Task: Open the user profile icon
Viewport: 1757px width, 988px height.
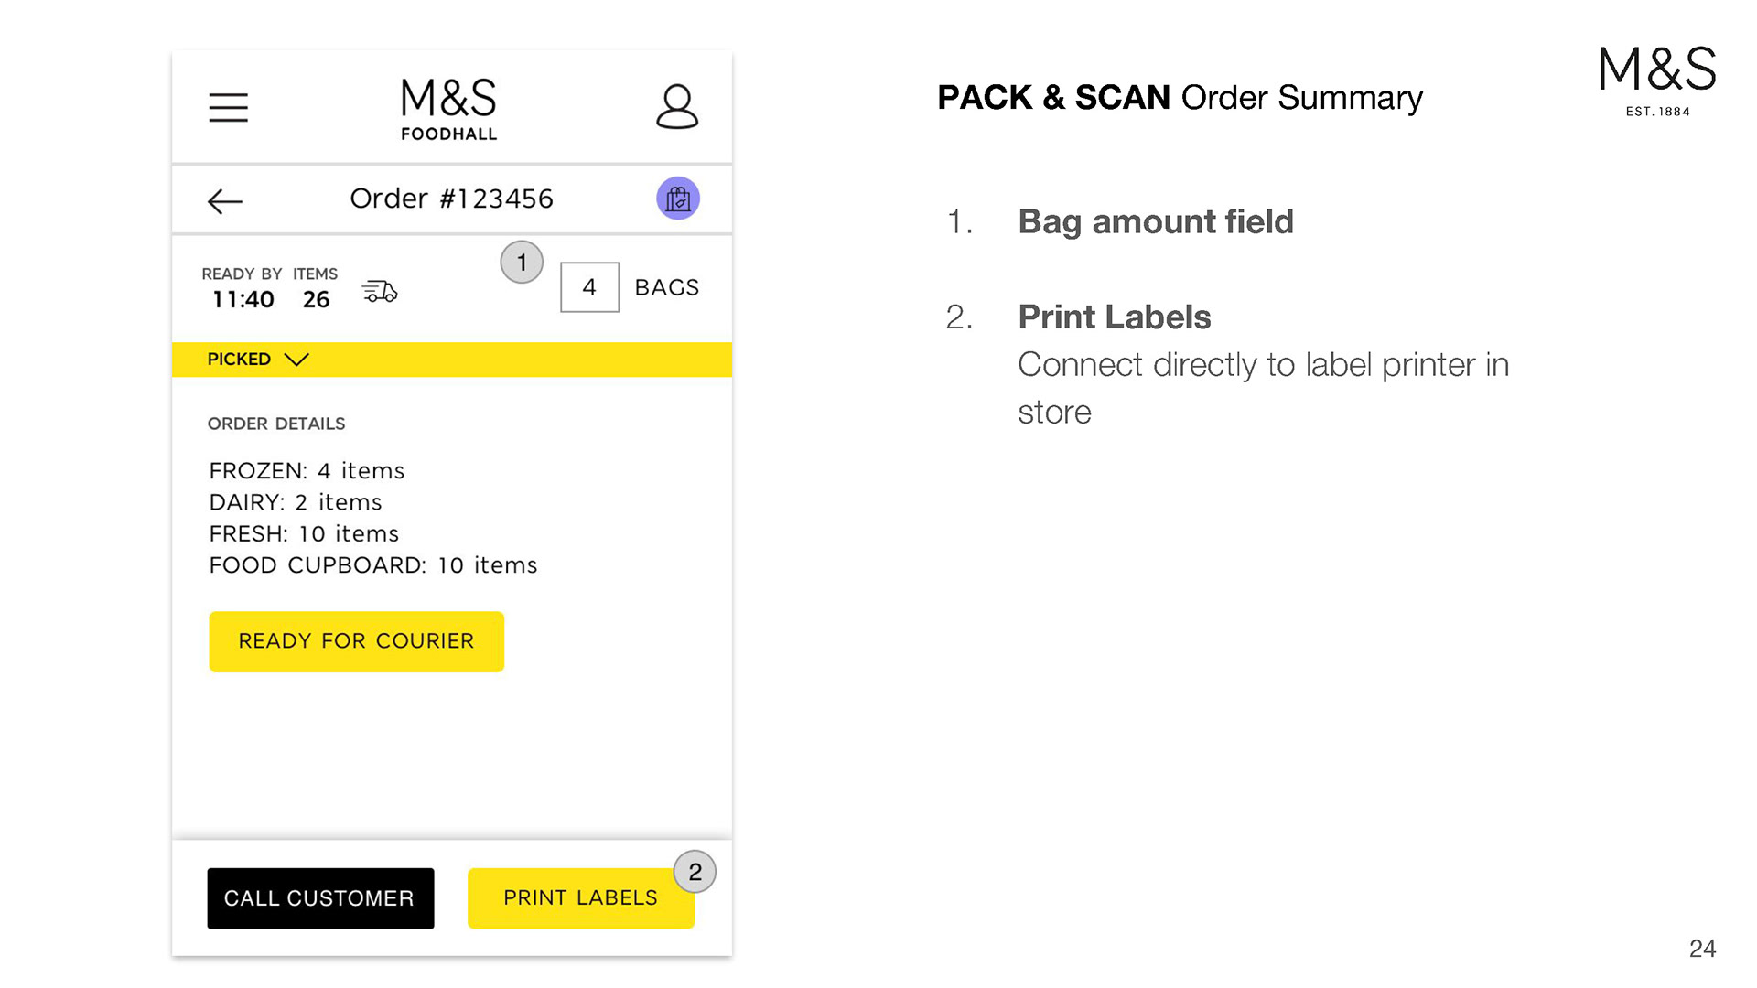Action: point(677,107)
